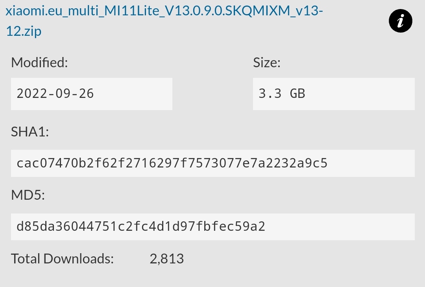The width and height of the screenshot is (425, 287).
Task: Click the "Modified:" label
Action: coord(39,63)
